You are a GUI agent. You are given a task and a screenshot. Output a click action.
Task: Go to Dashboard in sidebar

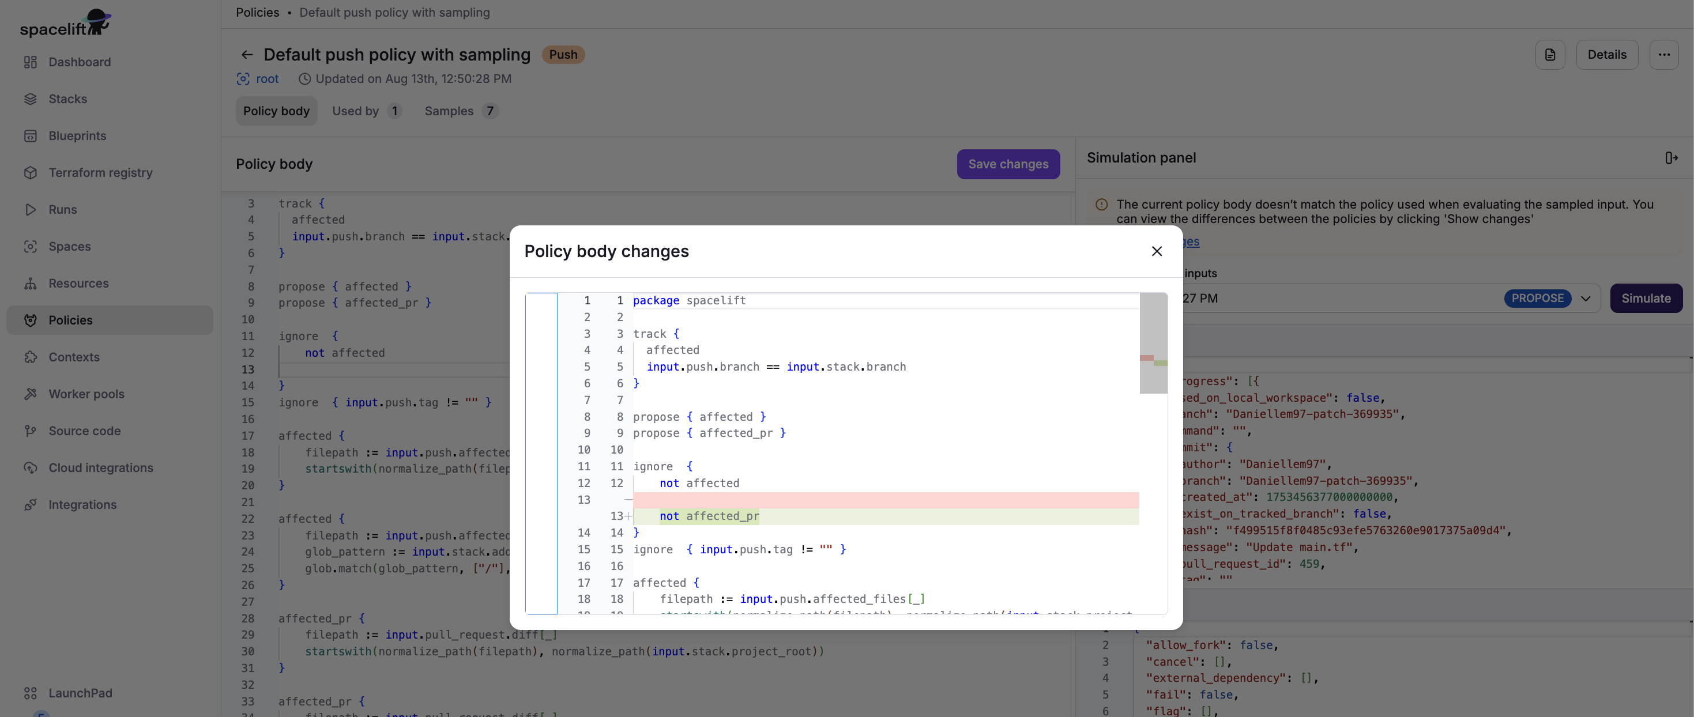tap(80, 62)
